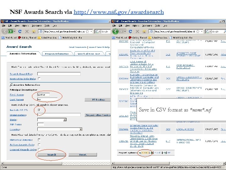Click the First Name input field

click(x=44, y=95)
